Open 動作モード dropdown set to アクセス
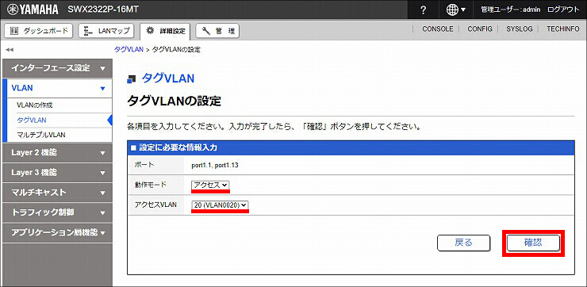This screenshot has width=587, height=287. pos(210,185)
